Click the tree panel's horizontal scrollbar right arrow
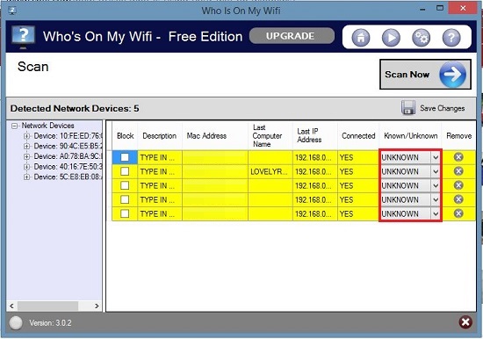Screen dimensions: 483x339 pyautogui.click(x=97, y=306)
